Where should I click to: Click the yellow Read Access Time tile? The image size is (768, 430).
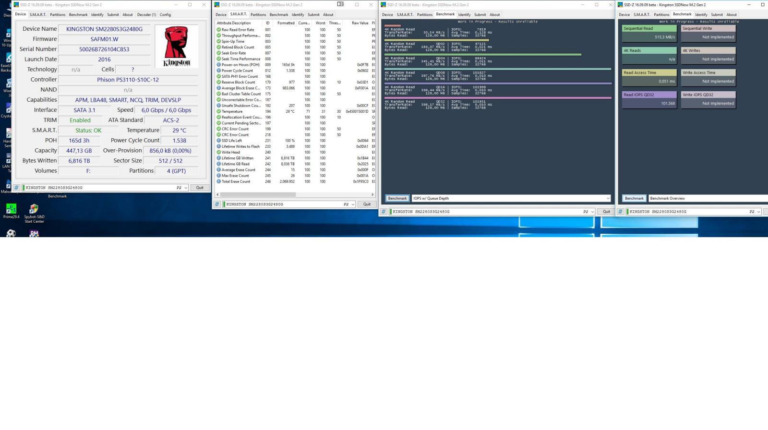click(x=649, y=78)
